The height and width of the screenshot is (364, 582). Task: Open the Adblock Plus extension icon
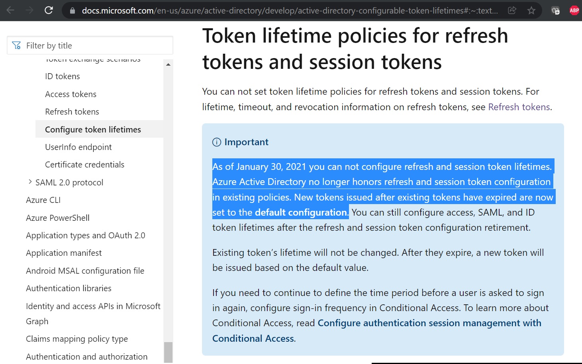[574, 10]
